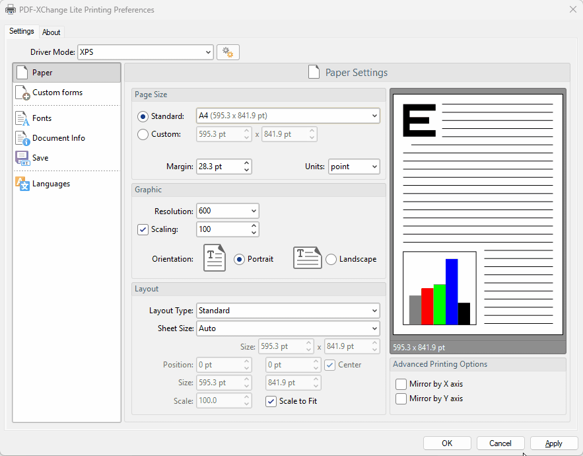Open Document Info section icon
The width and height of the screenshot is (583, 456).
22,138
